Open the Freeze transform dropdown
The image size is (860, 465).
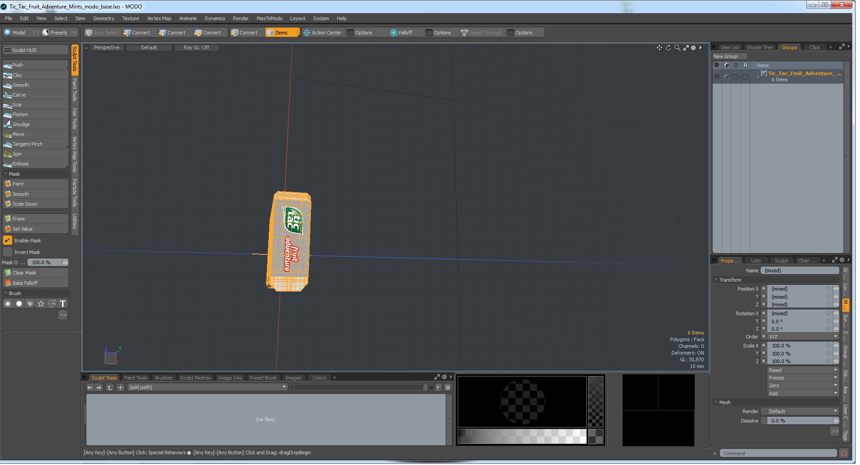[x=803, y=378]
